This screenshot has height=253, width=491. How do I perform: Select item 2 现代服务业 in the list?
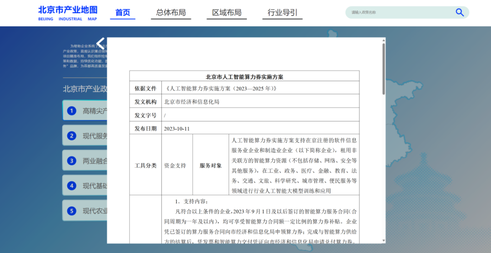(85, 135)
